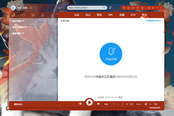Click the 酷狗音乐 song title text

[18, 104]
